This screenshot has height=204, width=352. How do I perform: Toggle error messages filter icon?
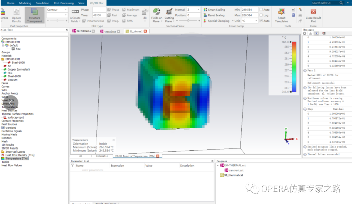pos(305,33)
